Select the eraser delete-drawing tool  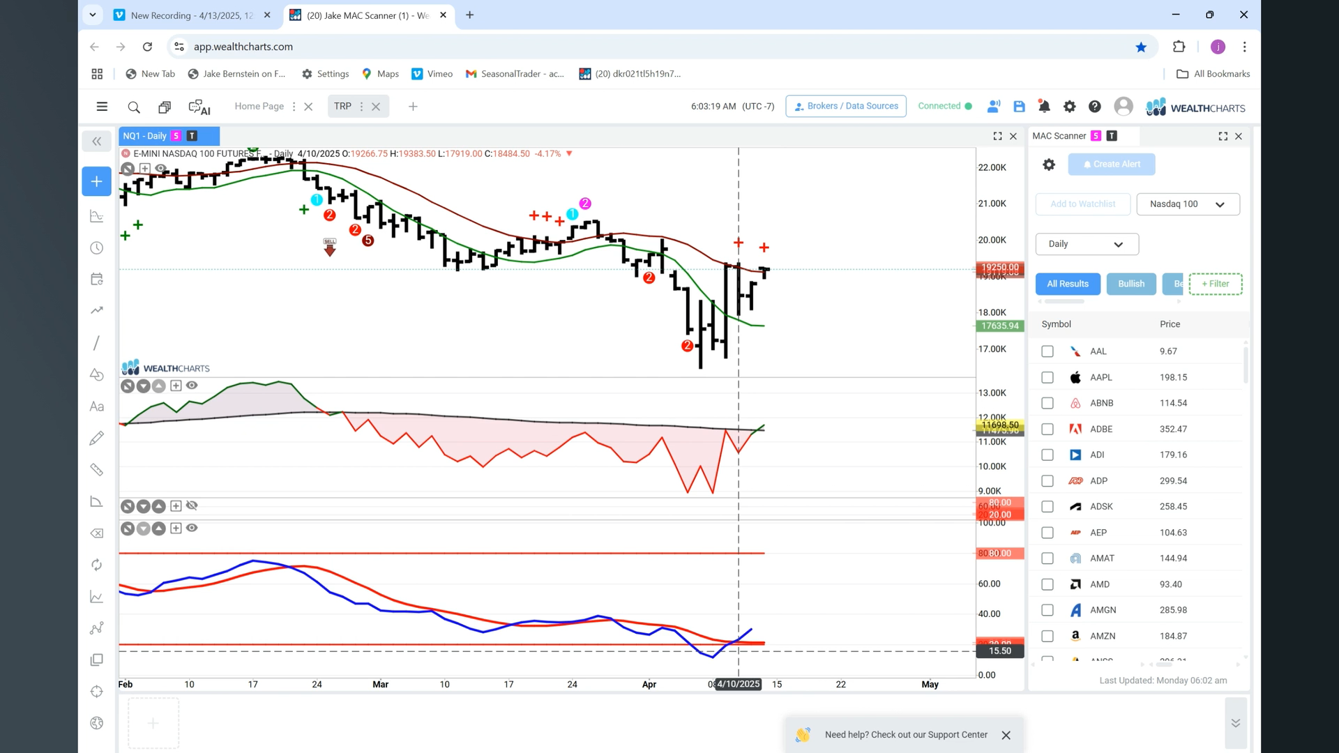point(96,533)
